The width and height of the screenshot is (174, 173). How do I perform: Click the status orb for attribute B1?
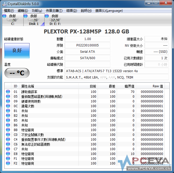click(x=8, y=111)
